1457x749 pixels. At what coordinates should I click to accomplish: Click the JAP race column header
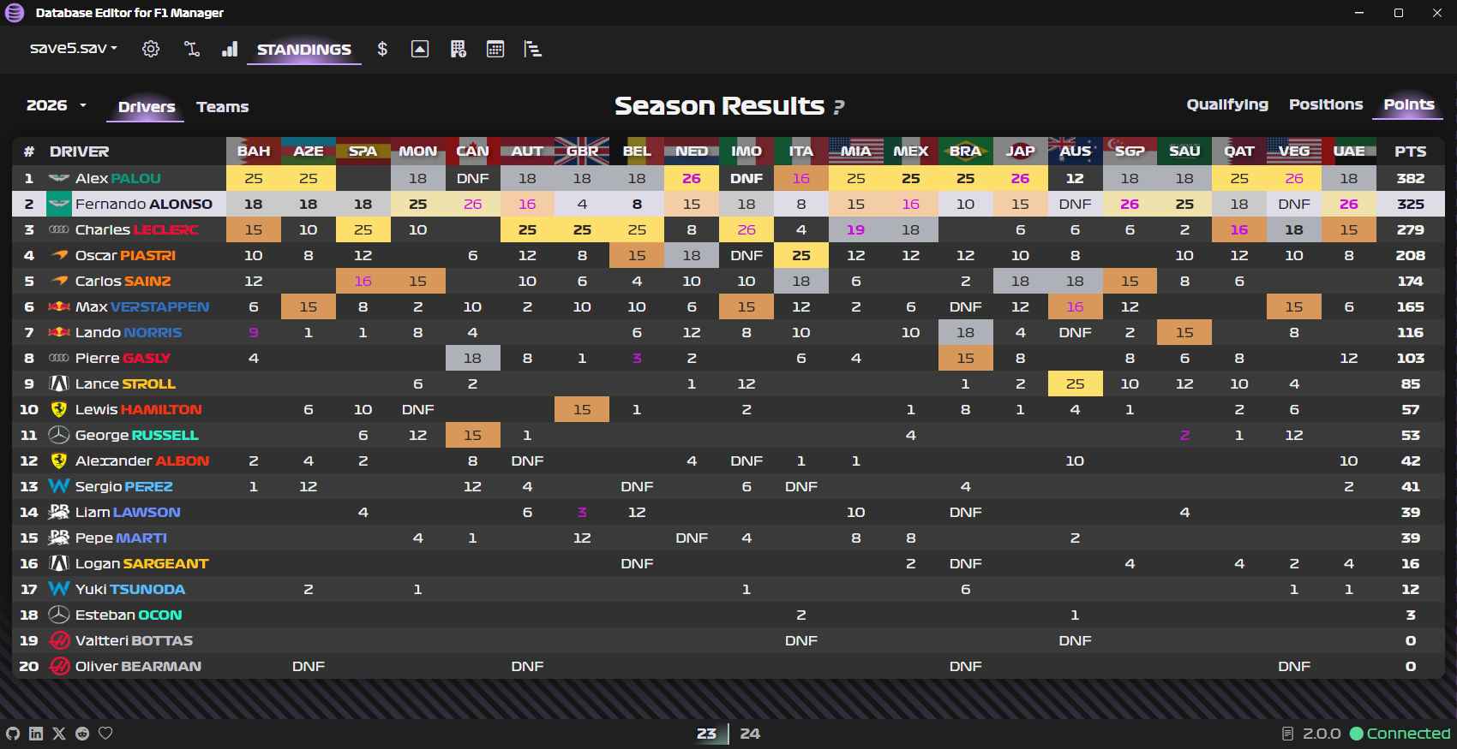pyautogui.click(x=1020, y=152)
